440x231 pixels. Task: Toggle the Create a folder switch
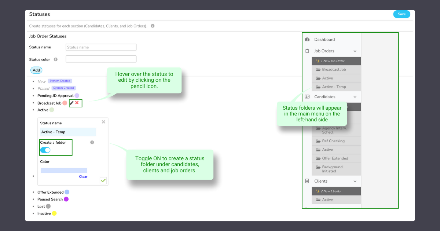click(x=45, y=150)
